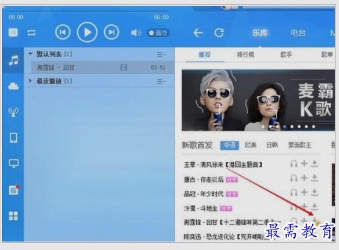Select the last banner carousel dot
This screenshot has height=250, width=339.
314,127
